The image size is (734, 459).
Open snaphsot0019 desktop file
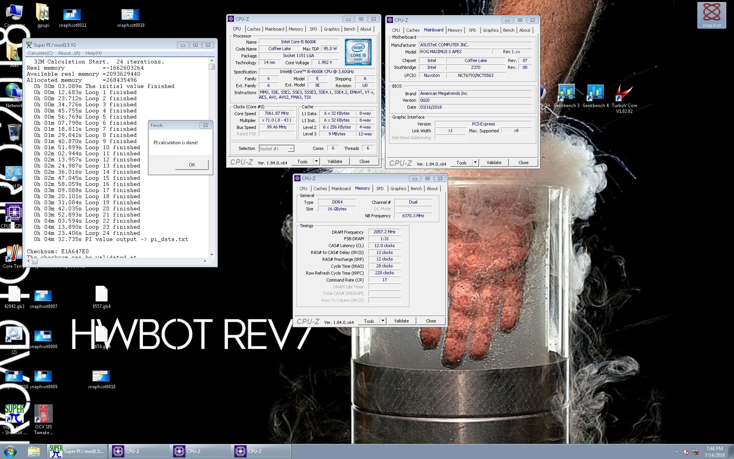click(131, 17)
